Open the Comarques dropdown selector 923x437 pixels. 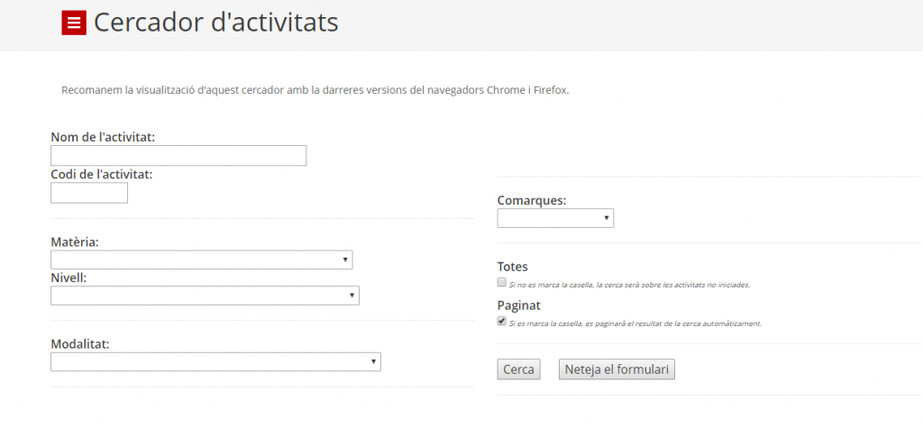click(555, 218)
